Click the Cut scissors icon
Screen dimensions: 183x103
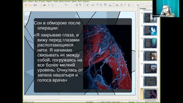click(49, 5)
